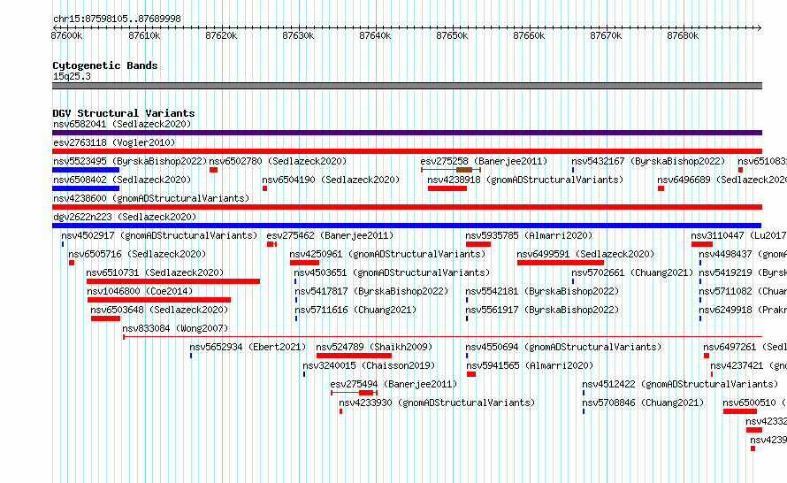This screenshot has width=787, height=483.
Task: Click chr15:87598105..87689998 coordinate text
Action: pos(117,19)
